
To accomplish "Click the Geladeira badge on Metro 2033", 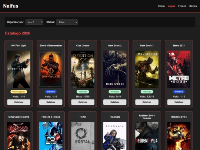I will point(179,92).
